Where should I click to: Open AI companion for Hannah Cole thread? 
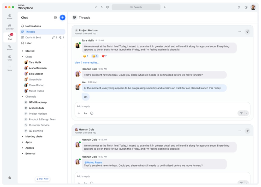(247, 131)
